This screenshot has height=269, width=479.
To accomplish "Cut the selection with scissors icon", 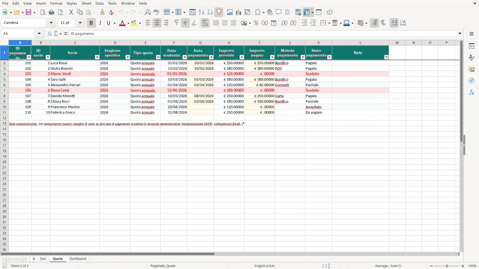I will (71, 12).
